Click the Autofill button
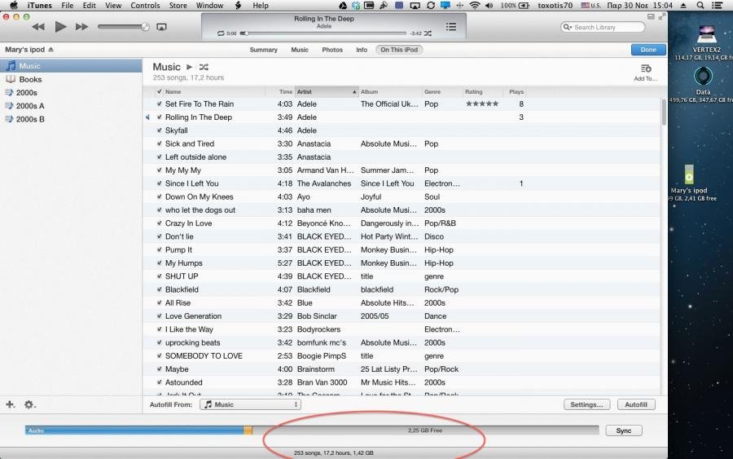This screenshot has height=459, width=733. 636,404
